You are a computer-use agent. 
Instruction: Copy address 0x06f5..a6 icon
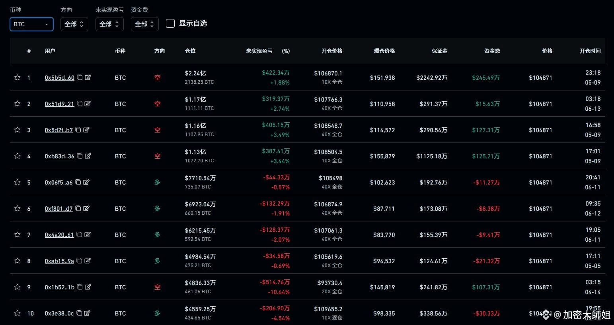click(x=78, y=182)
